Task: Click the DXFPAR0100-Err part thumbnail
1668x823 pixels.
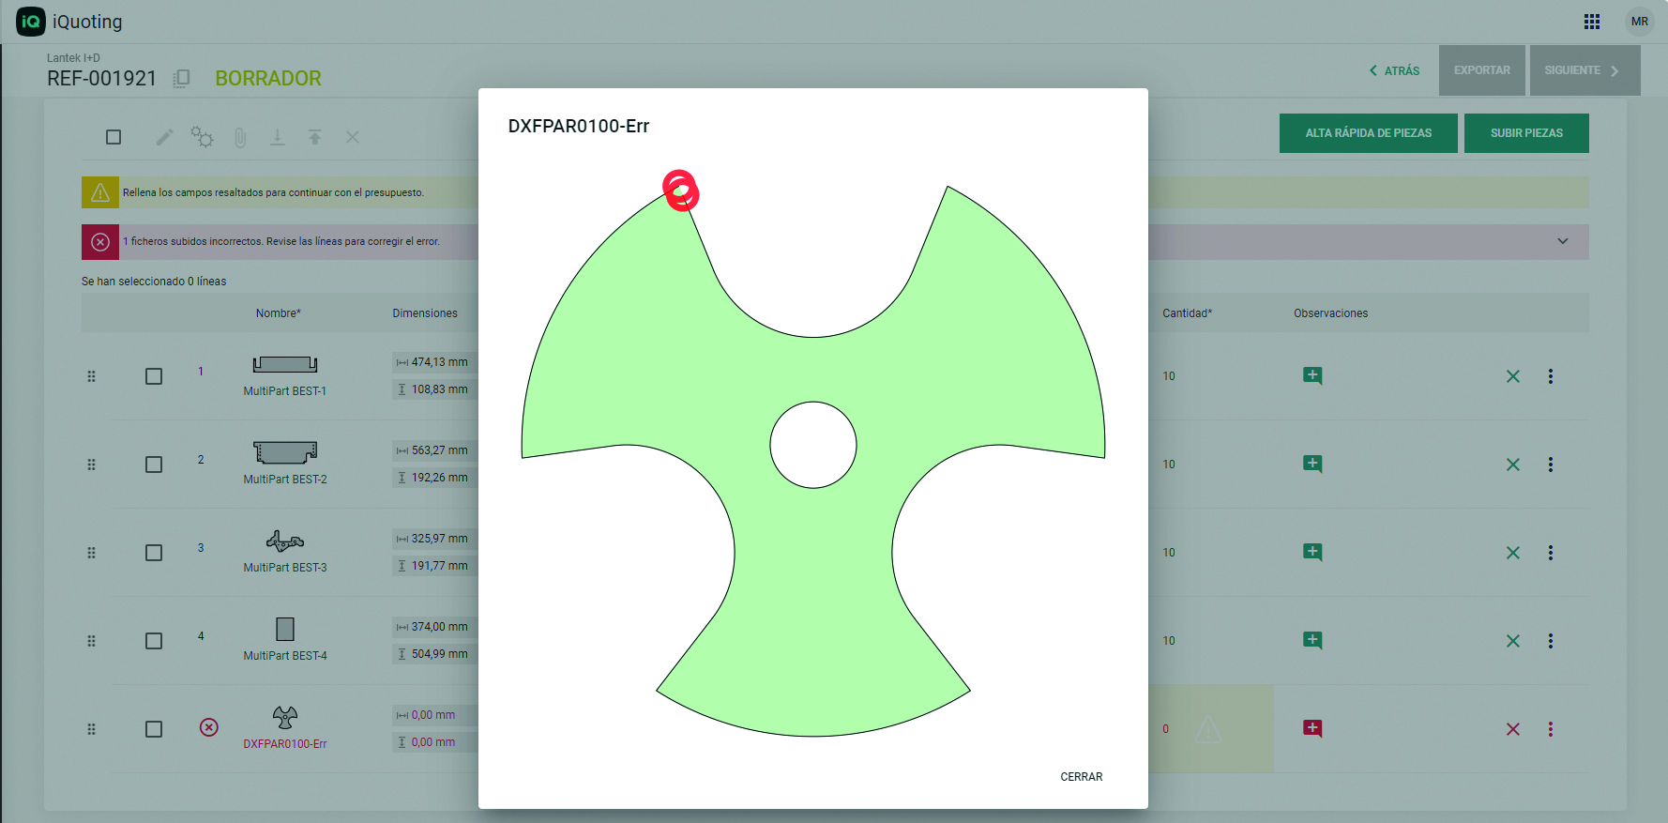Action: 285,718
